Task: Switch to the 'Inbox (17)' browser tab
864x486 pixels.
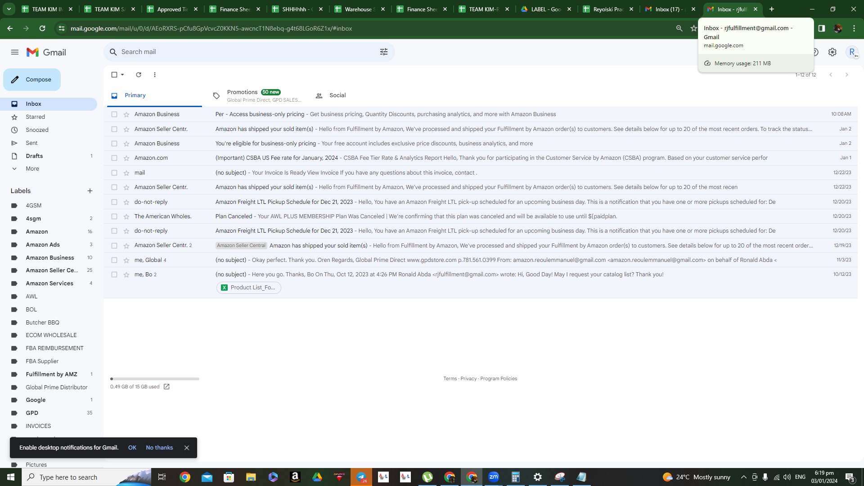Action: (670, 9)
